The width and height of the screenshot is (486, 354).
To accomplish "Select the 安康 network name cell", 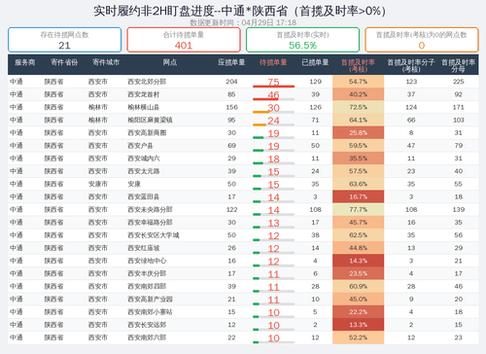I will [134, 184].
